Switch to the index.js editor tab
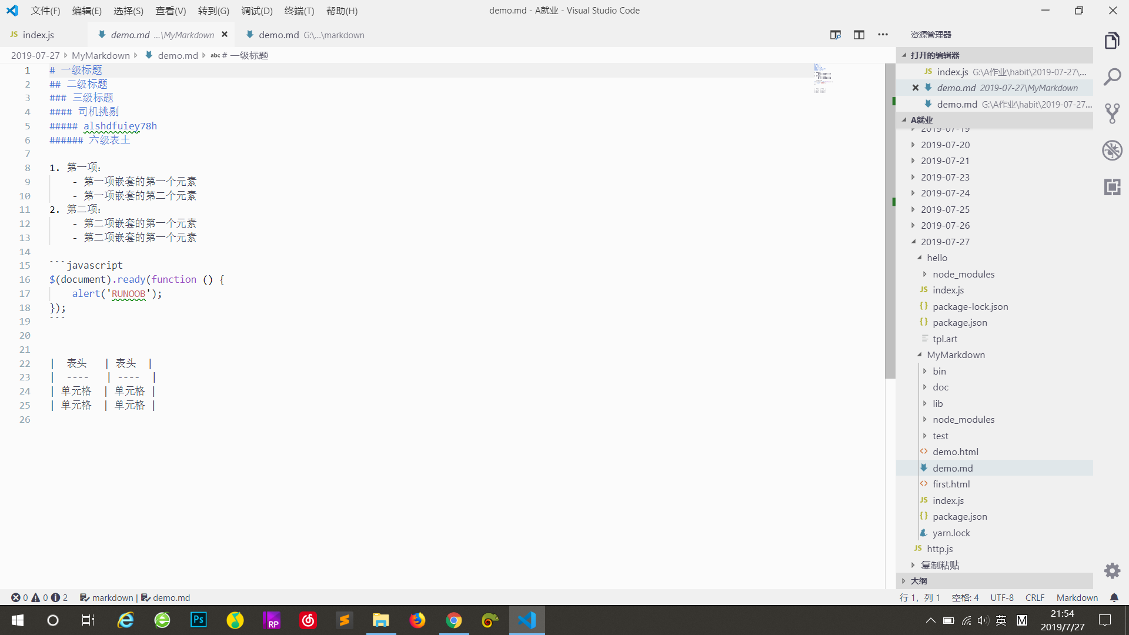 point(38,35)
